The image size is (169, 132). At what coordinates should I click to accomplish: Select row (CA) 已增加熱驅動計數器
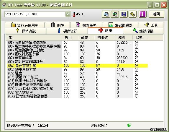(78, 96)
